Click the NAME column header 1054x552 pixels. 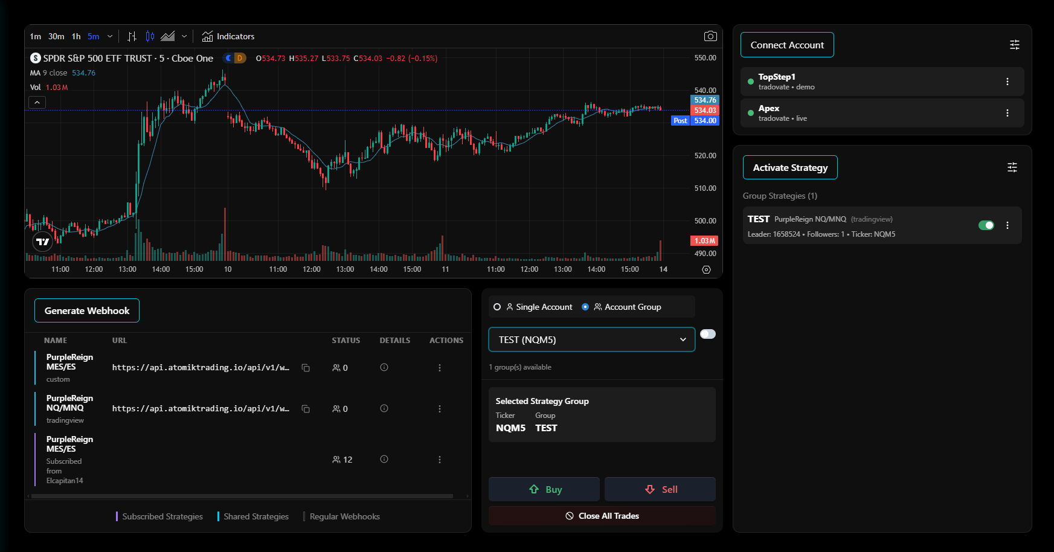coord(56,341)
